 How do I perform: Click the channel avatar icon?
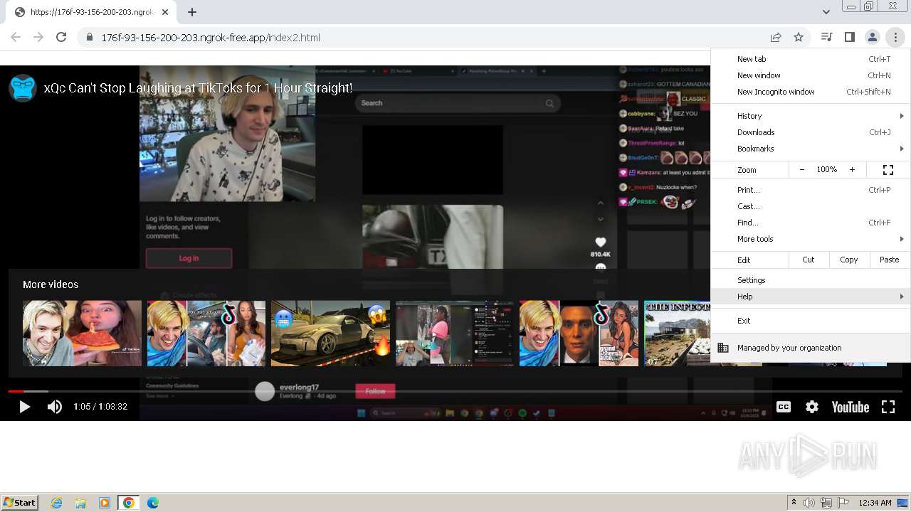click(x=23, y=88)
